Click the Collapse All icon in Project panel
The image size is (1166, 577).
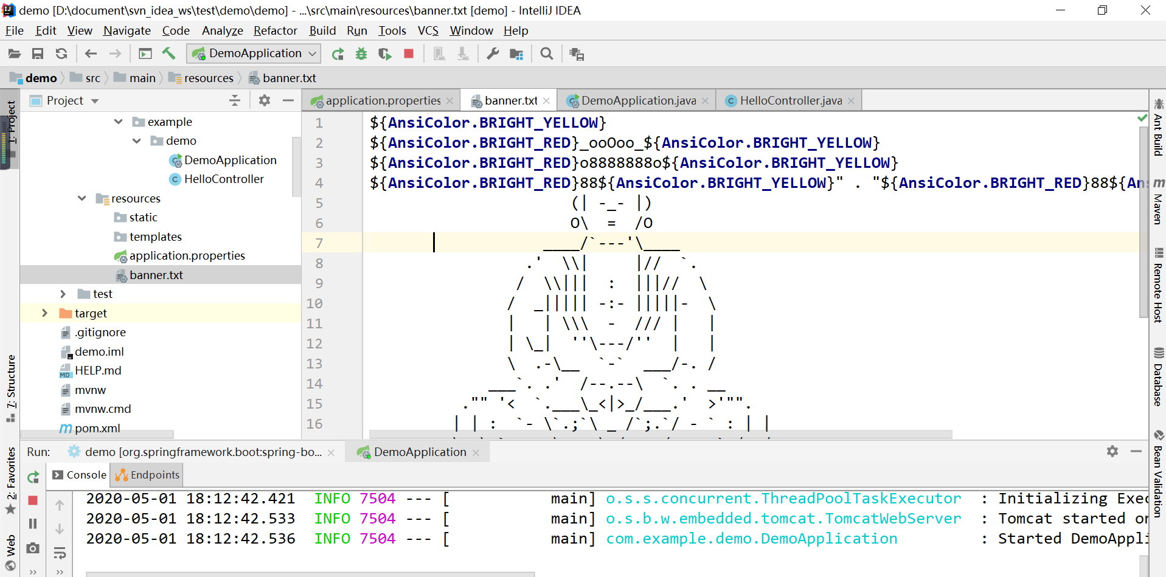pos(235,100)
